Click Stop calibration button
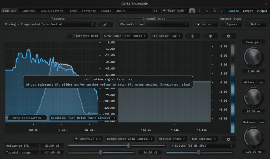Image resolution: width=270 pixels, height=159 pixels. (x=27, y=118)
